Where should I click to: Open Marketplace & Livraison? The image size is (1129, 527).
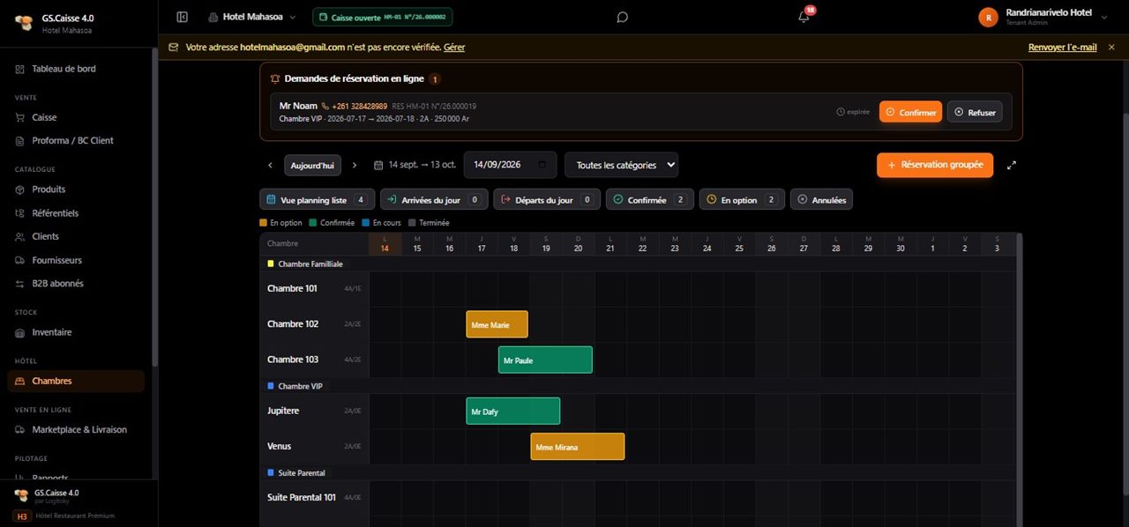[x=79, y=429]
